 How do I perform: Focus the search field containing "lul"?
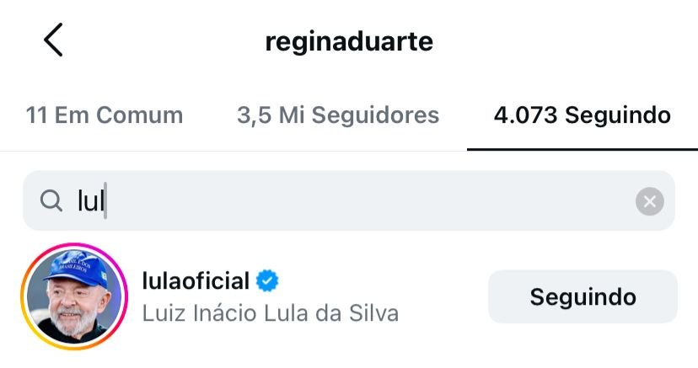coord(337,201)
